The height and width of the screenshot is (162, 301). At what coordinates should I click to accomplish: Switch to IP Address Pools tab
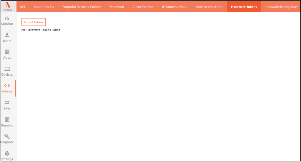coord(174,7)
